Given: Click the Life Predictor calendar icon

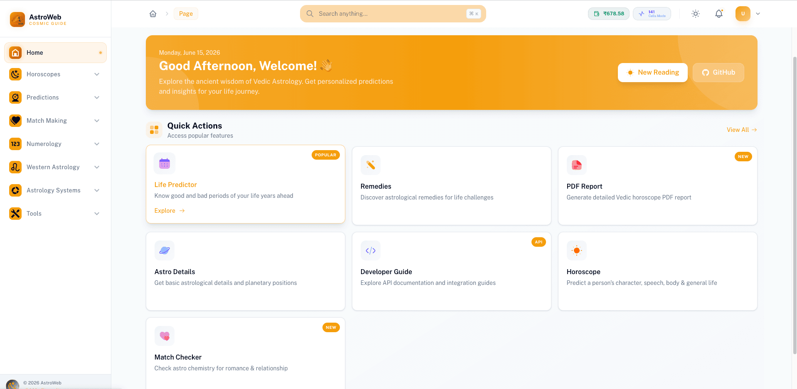Looking at the screenshot, I should click(x=165, y=163).
